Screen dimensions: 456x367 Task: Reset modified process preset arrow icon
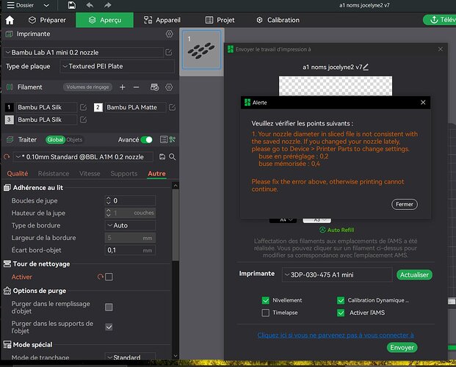7,157
